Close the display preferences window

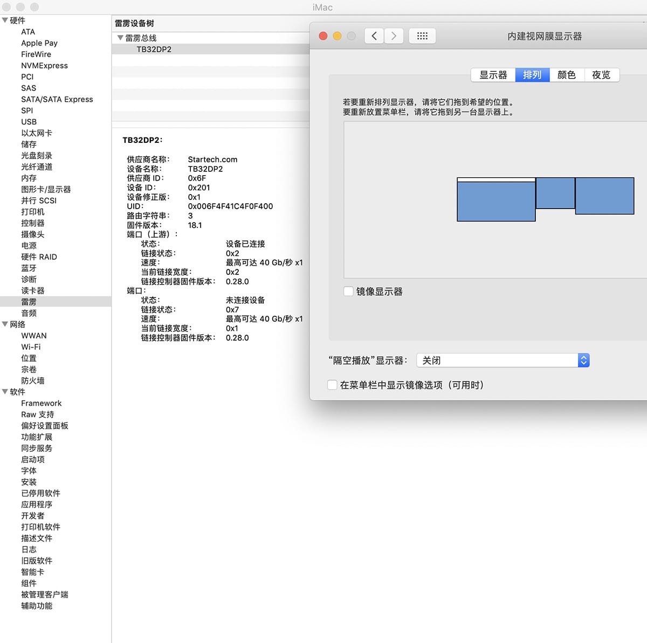click(323, 36)
